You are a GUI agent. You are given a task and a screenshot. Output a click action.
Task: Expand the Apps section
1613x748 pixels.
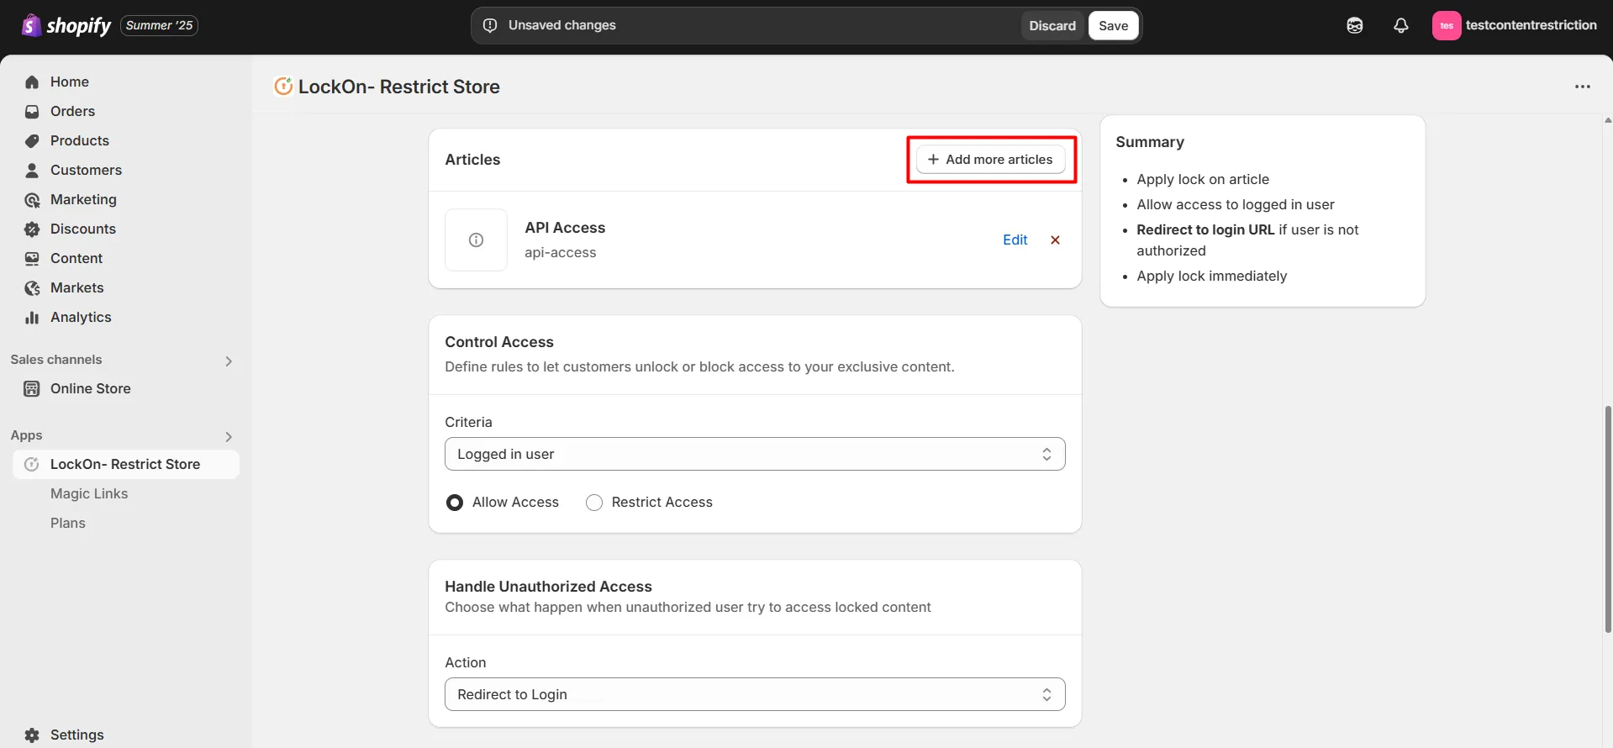(229, 437)
